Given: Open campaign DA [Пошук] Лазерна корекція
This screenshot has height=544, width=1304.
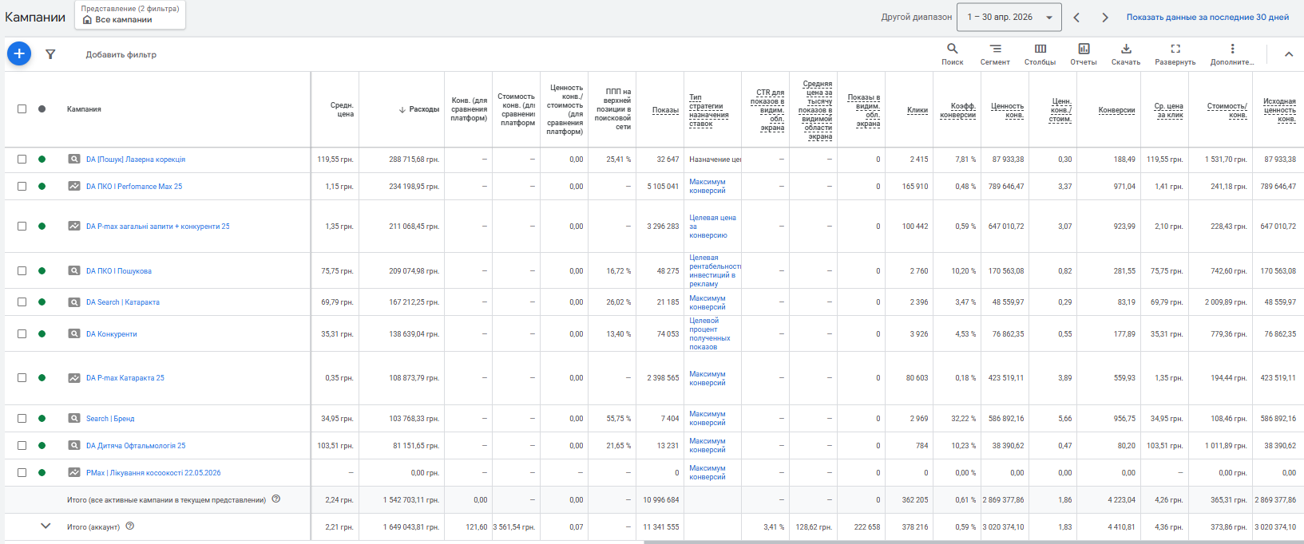Looking at the screenshot, I should coord(136,160).
